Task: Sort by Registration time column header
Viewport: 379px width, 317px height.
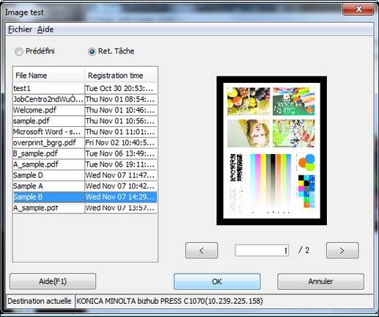Action: [120, 76]
